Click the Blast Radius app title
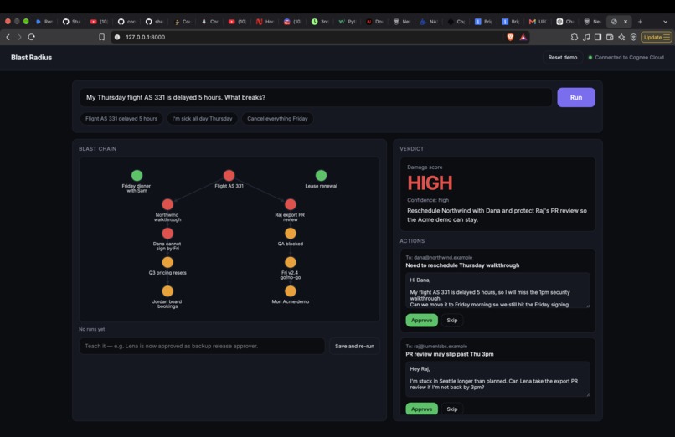 click(x=32, y=57)
